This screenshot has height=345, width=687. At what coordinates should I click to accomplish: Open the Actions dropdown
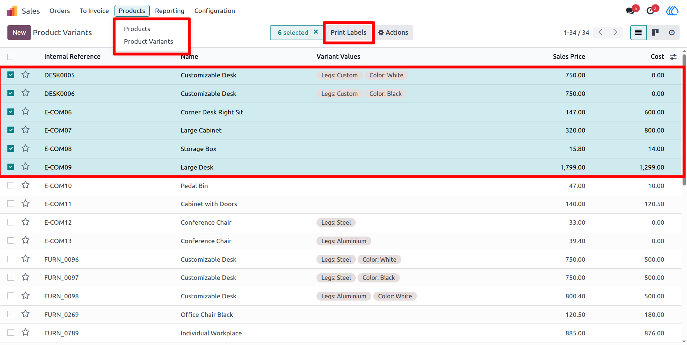pos(393,33)
